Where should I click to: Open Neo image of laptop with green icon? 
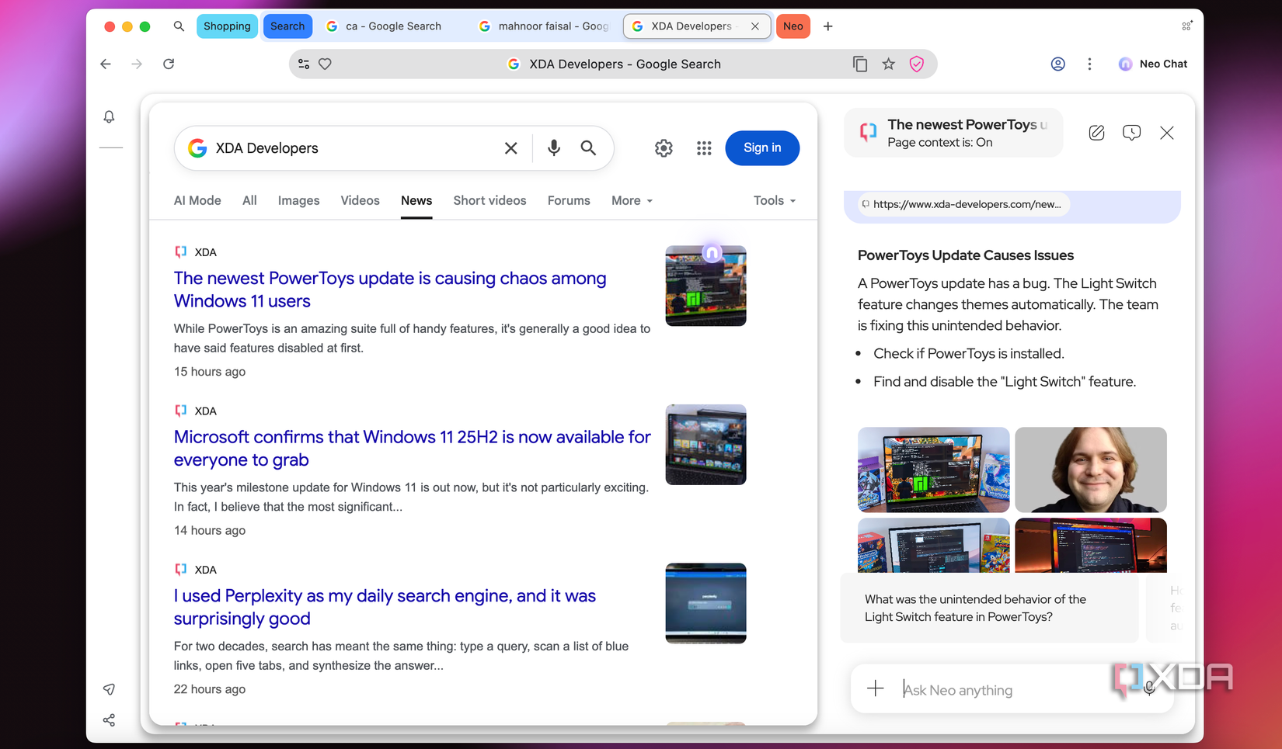click(933, 470)
